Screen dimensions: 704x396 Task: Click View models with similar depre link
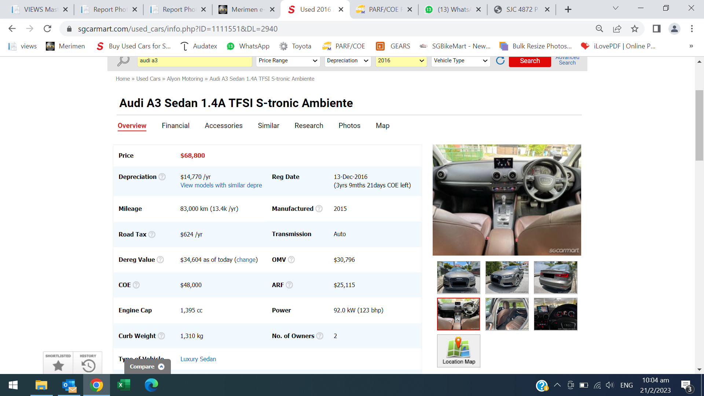221,186
